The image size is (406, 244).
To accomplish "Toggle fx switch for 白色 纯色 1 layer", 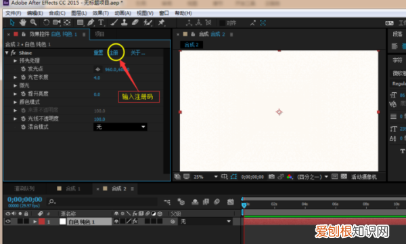I will [135, 222].
